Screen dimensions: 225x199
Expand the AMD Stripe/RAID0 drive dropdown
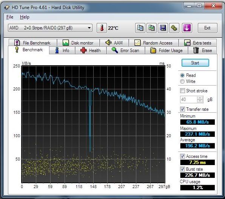(x=50, y=28)
